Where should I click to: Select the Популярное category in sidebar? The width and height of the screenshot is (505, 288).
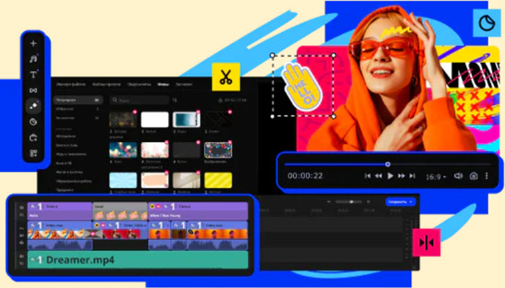78,100
